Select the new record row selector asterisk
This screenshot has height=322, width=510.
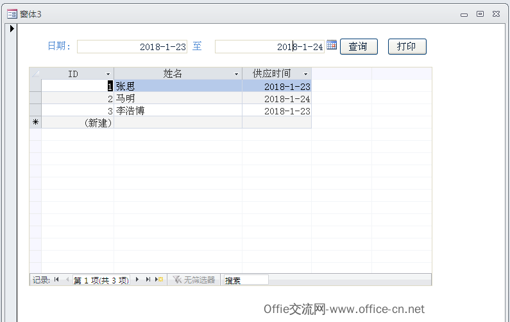coord(35,123)
